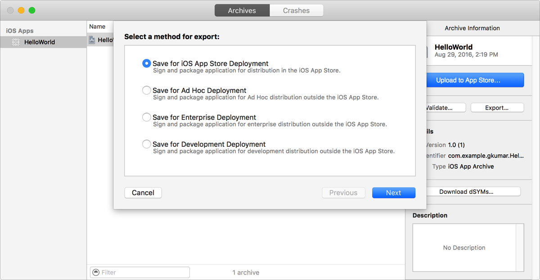
Task: Switch to the Archives tab
Action: point(242,10)
